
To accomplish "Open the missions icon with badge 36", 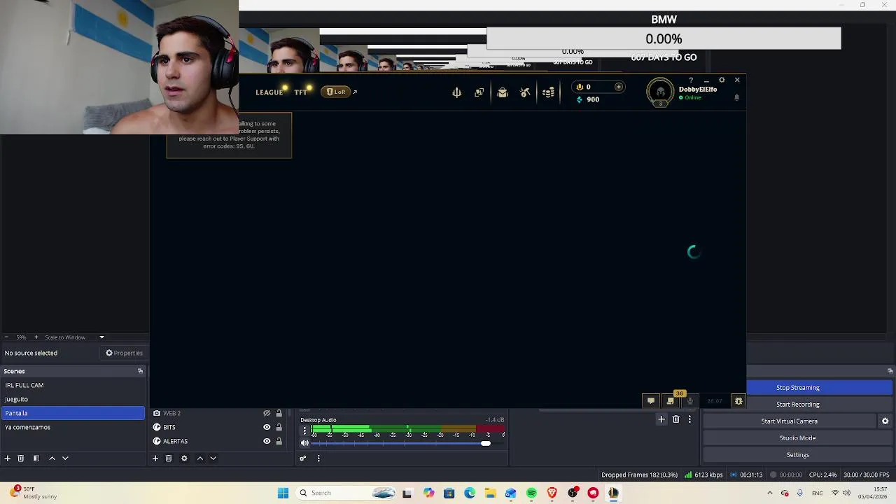I will (x=671, y=400).
